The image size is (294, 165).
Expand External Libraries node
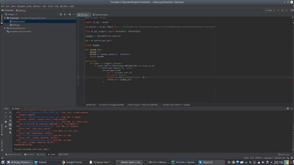(5, 28)
